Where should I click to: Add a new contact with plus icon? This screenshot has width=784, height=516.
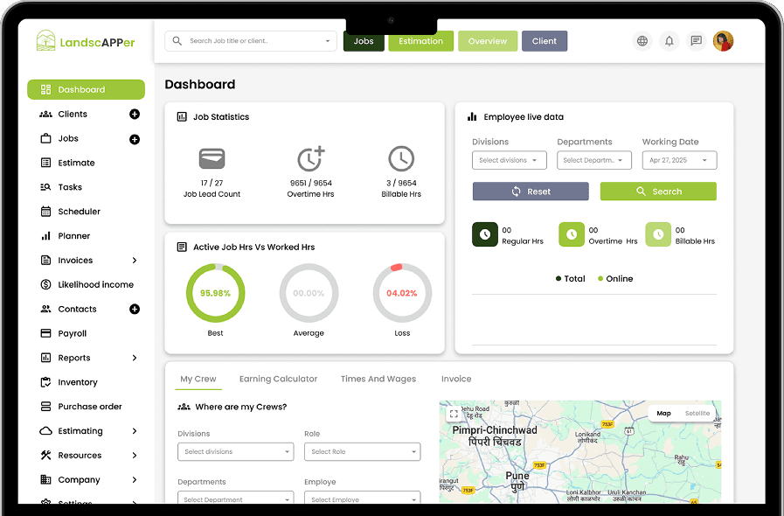tap(135, 310)
